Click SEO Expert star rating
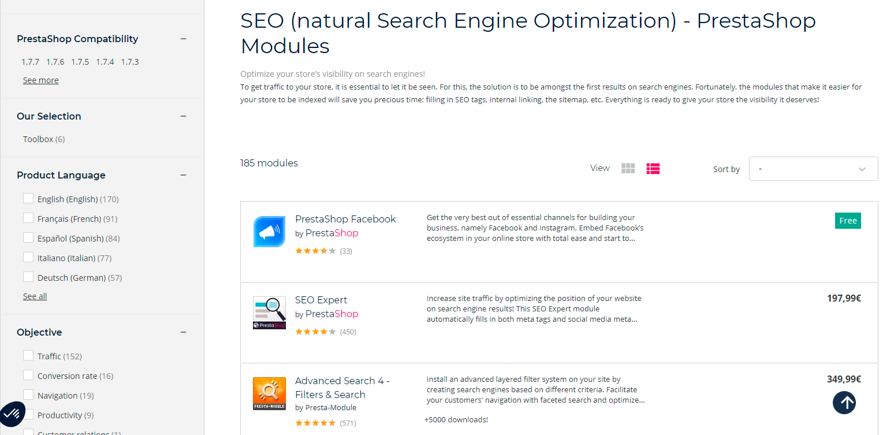 tap(315, 332)
